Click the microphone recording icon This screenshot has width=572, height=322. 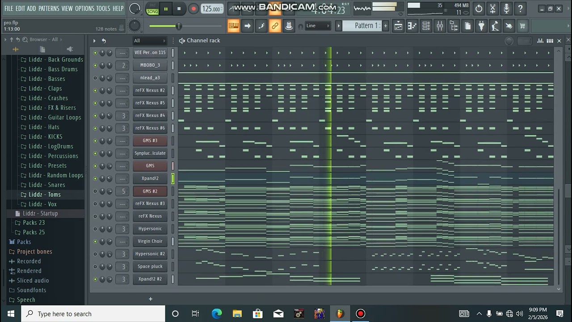click(506, 8)
